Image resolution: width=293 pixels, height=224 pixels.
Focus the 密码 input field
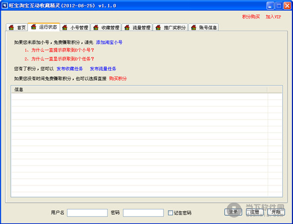point(143,213)
